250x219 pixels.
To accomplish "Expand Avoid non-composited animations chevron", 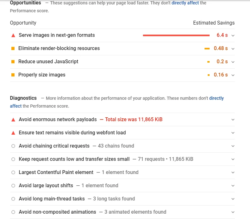I will pyautogui.click(x=233, y=212).
